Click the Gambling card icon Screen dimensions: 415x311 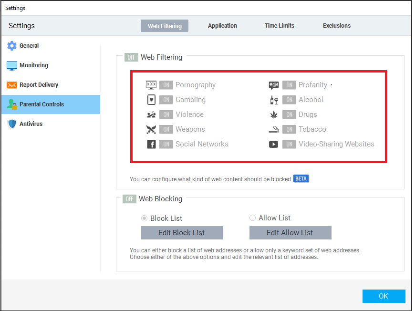(x=151, y=100)
